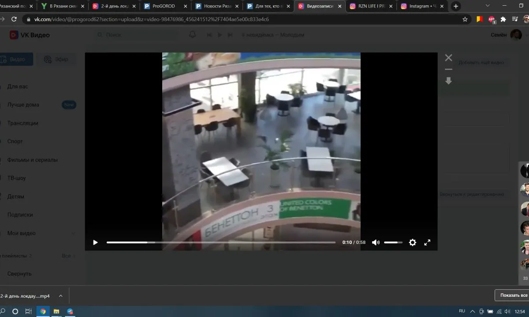Open the video quality settings gear
The image size is (529, 317).
413,242
